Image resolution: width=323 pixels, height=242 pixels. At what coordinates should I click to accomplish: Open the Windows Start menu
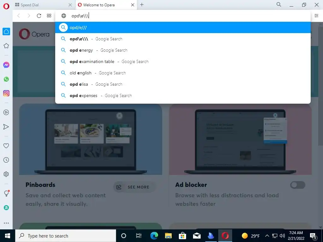click(x=8, y=236)
